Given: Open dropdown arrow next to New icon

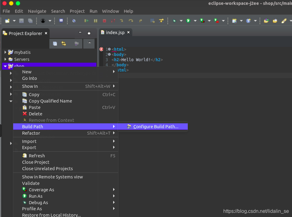Looking at the screenshot, I should click(14, 21).
